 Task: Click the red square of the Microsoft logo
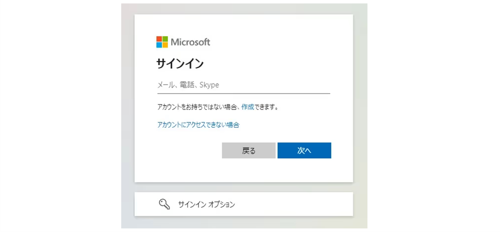pyautogui.click(x=159, y=39)
